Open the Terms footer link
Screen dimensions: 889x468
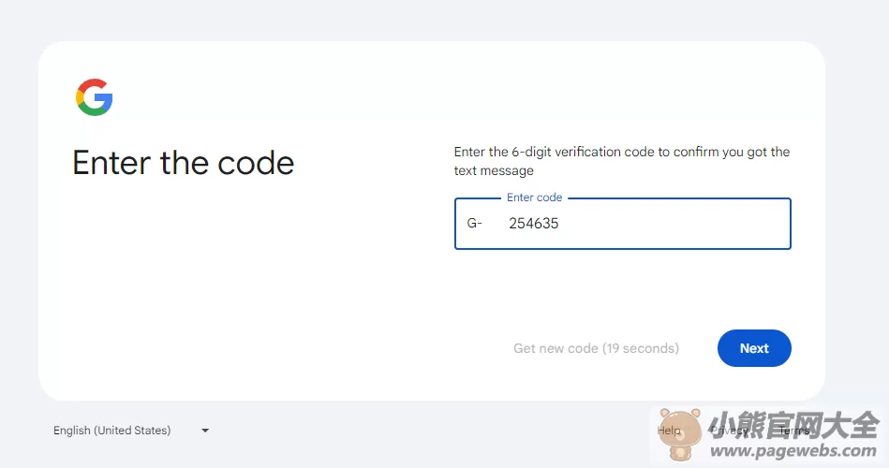(793, 431)
